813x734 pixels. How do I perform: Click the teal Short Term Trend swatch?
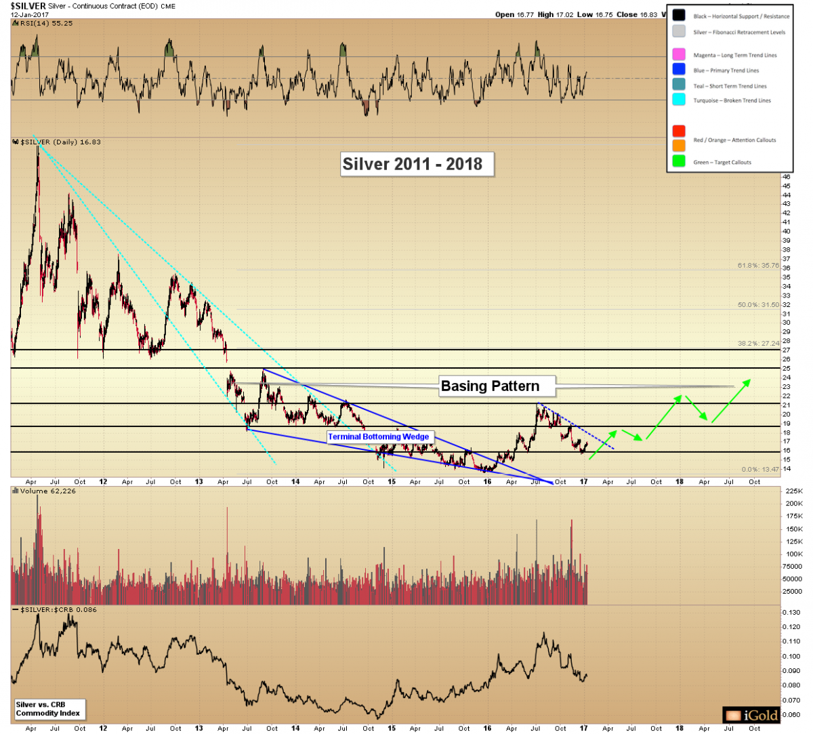679,85
